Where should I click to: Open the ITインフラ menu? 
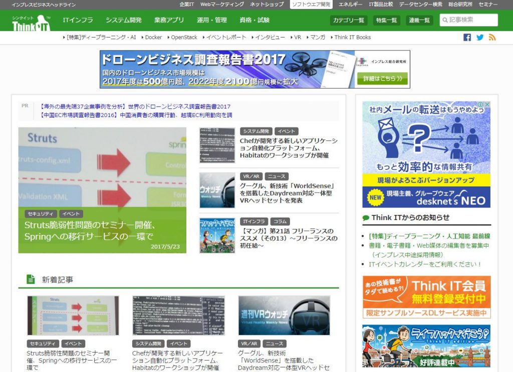tap(78, 20)
